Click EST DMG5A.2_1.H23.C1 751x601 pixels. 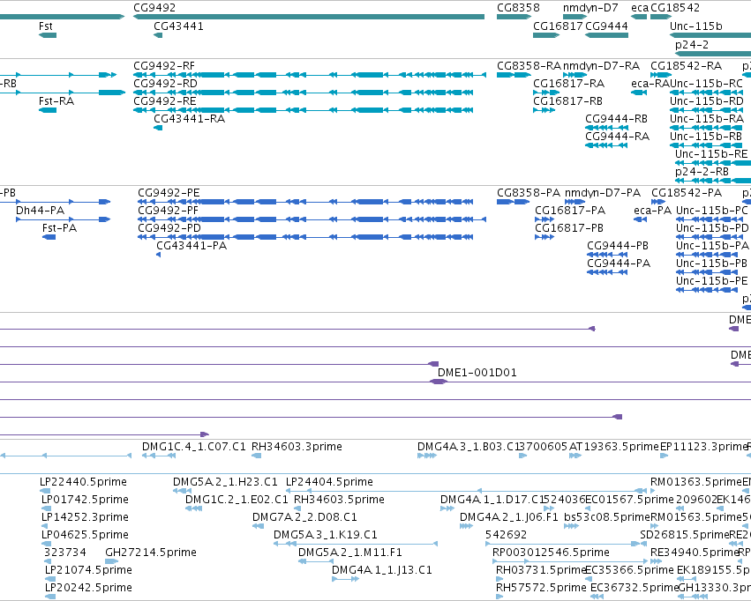[x=225, y=482]
